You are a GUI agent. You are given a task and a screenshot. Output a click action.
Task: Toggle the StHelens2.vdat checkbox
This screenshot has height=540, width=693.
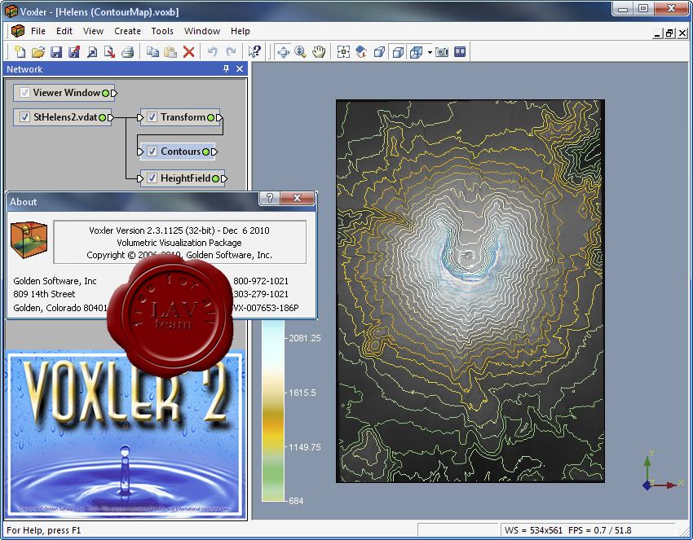[x=24, y=117]
